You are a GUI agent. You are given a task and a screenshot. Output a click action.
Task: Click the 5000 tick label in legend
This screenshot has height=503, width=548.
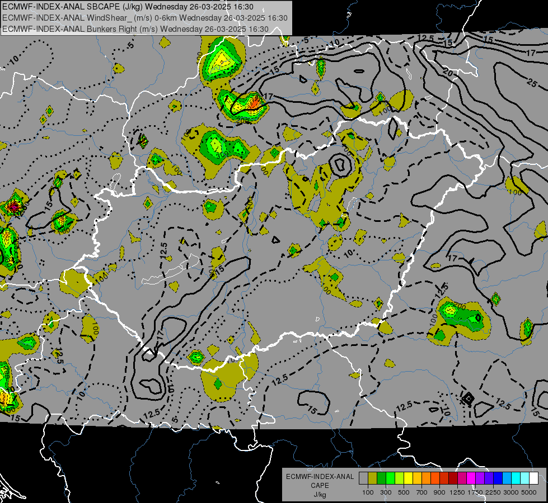[x=529, y=492]
